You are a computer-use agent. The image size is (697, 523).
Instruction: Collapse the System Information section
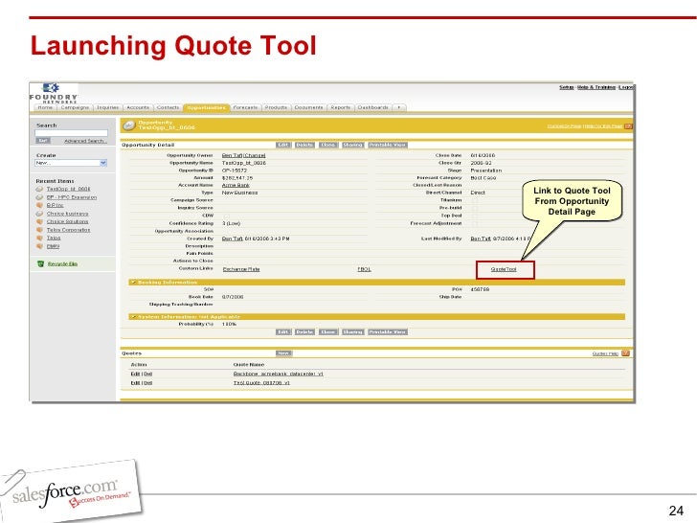[x=132, y=317]
